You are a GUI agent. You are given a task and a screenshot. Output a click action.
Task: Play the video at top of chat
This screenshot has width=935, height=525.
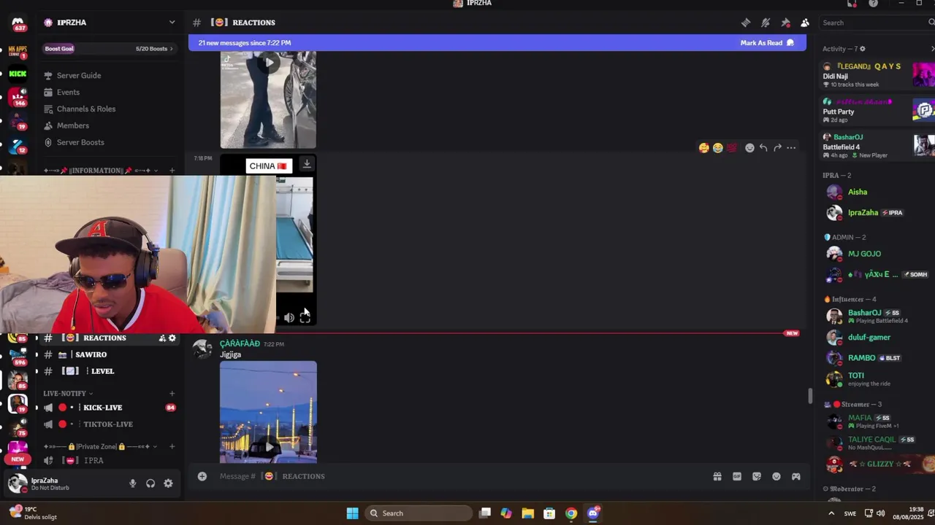[268, 63]
